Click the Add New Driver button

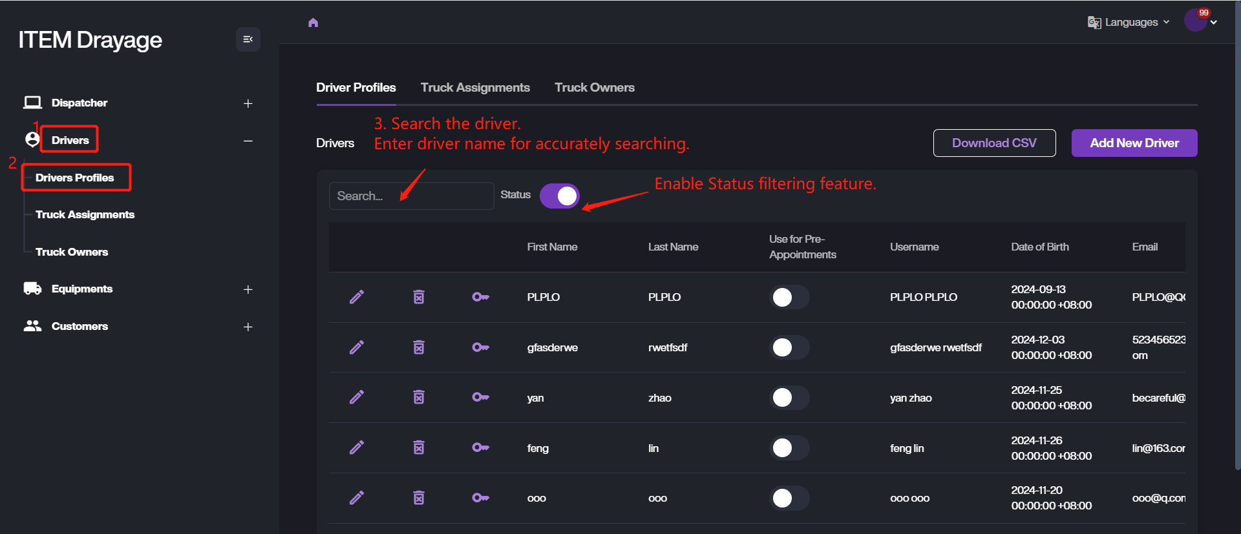coord(1134,143)
